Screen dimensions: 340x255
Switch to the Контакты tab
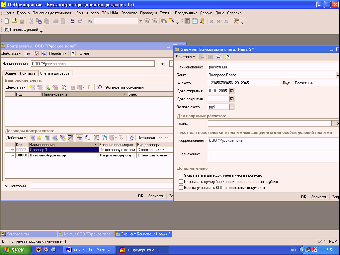pyautogui.click(x=28, y=73)
